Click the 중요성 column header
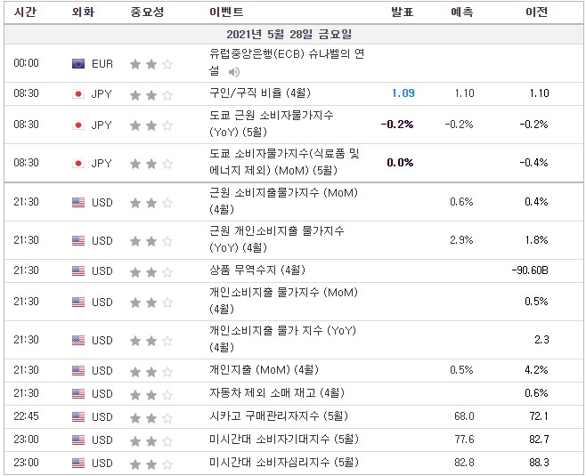586x476 pixels. click(147, 12)
